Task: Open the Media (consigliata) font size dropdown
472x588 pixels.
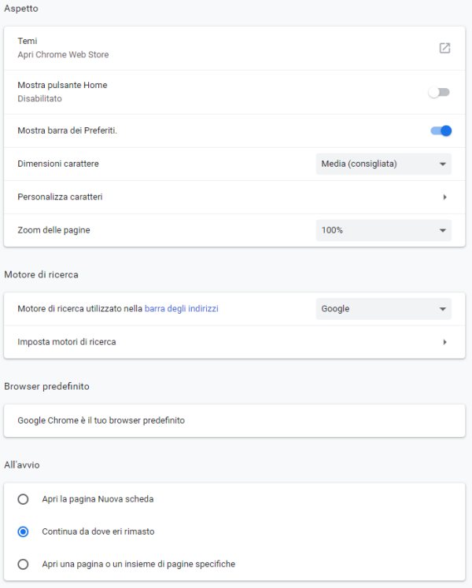Action: click(x=383, y=164)
